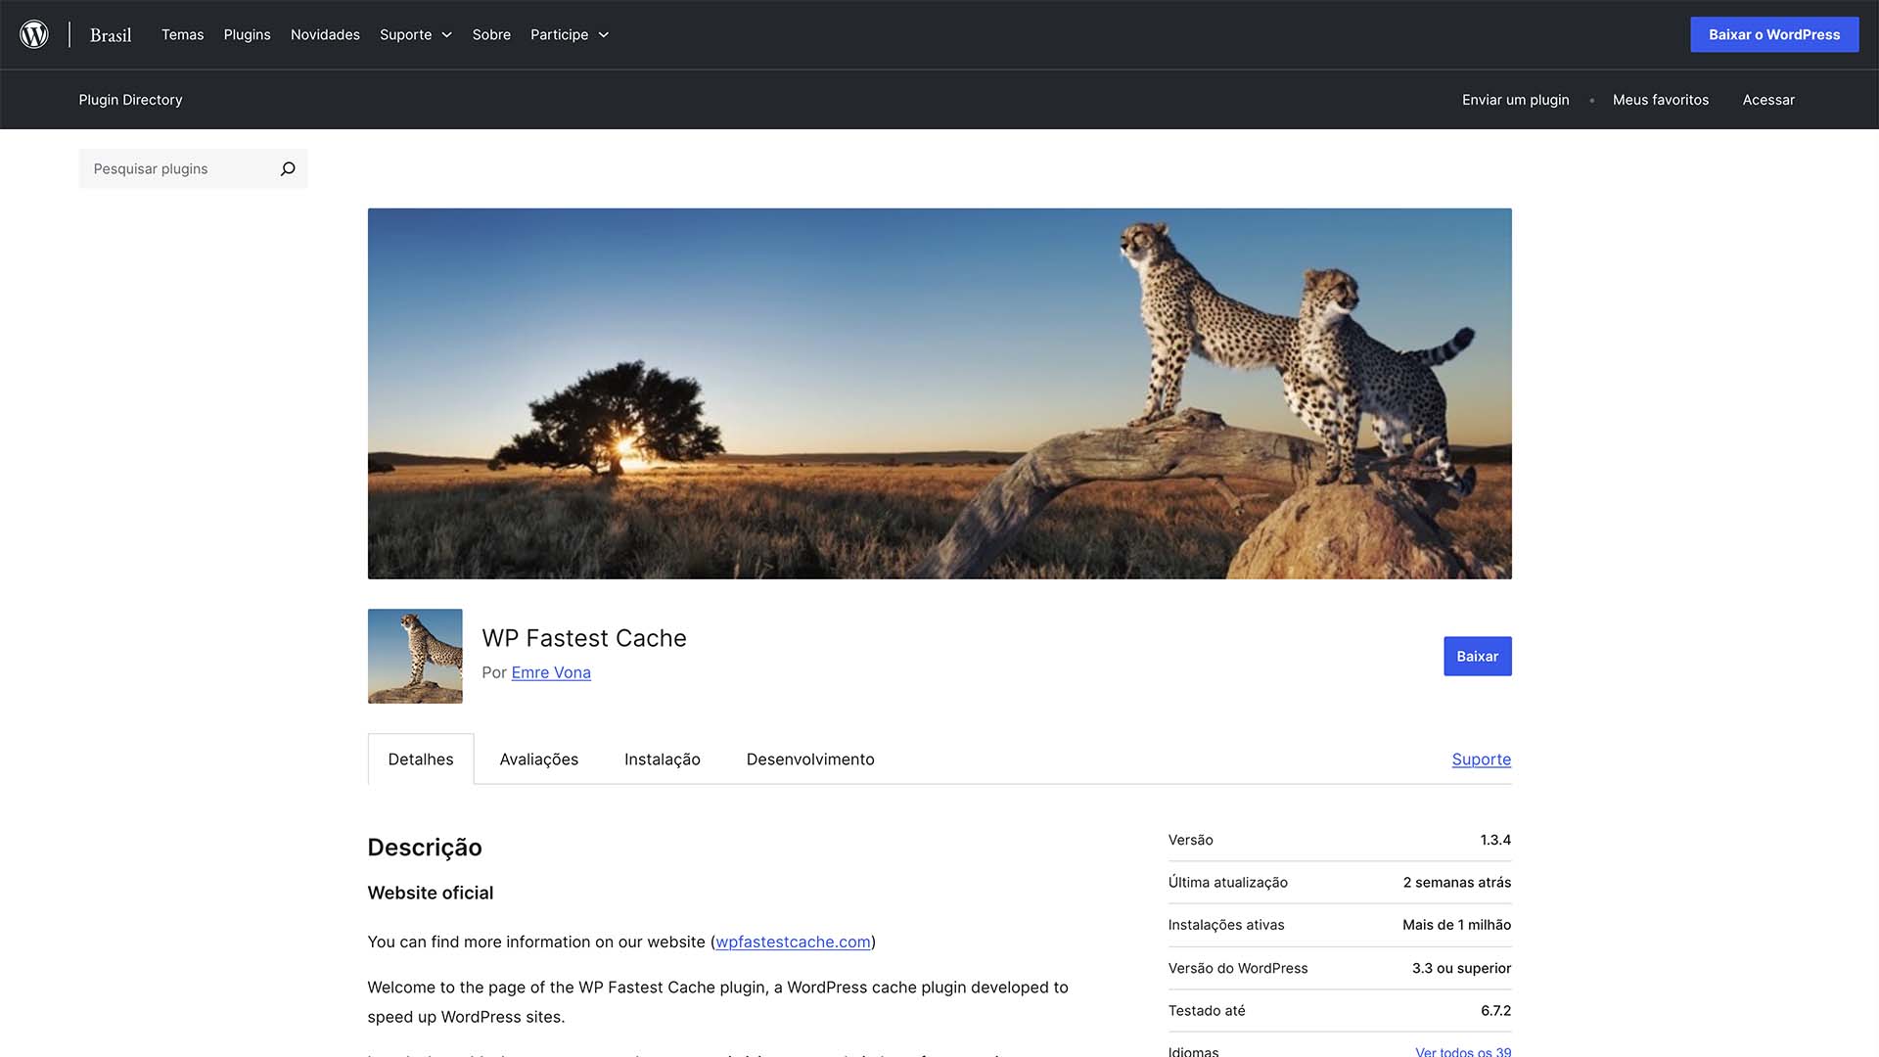Switch to the Instalação tab

[x=663, y=759]
